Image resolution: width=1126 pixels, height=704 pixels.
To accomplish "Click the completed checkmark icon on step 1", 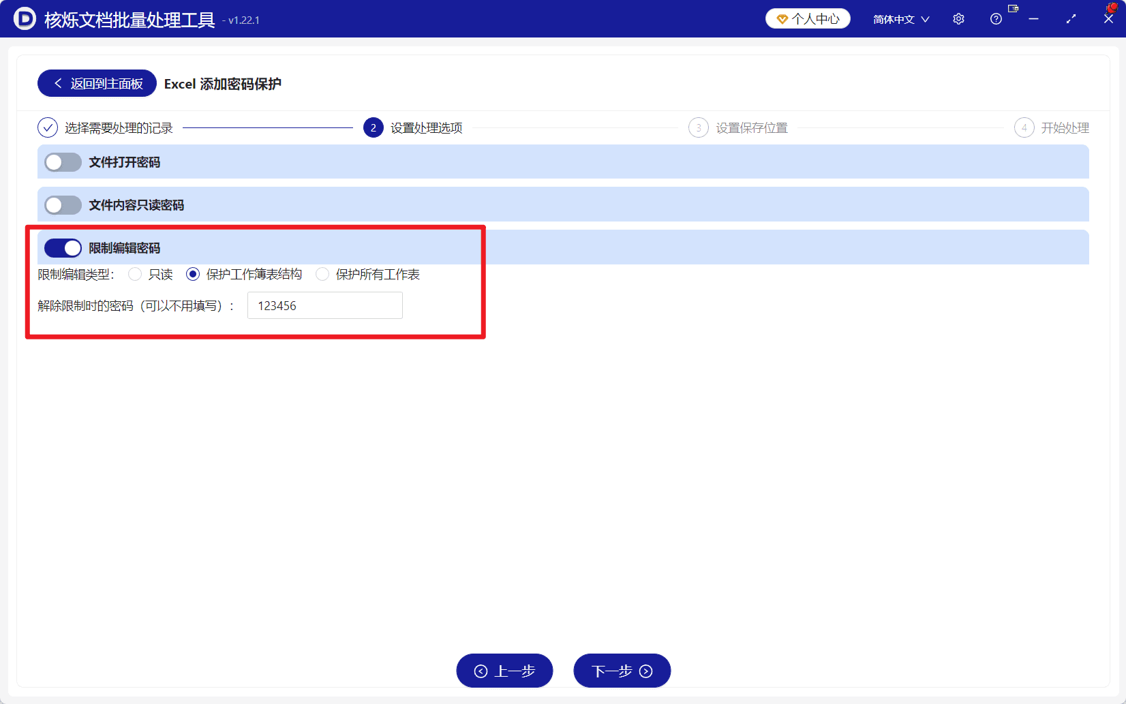I will [x=47, y=127].
